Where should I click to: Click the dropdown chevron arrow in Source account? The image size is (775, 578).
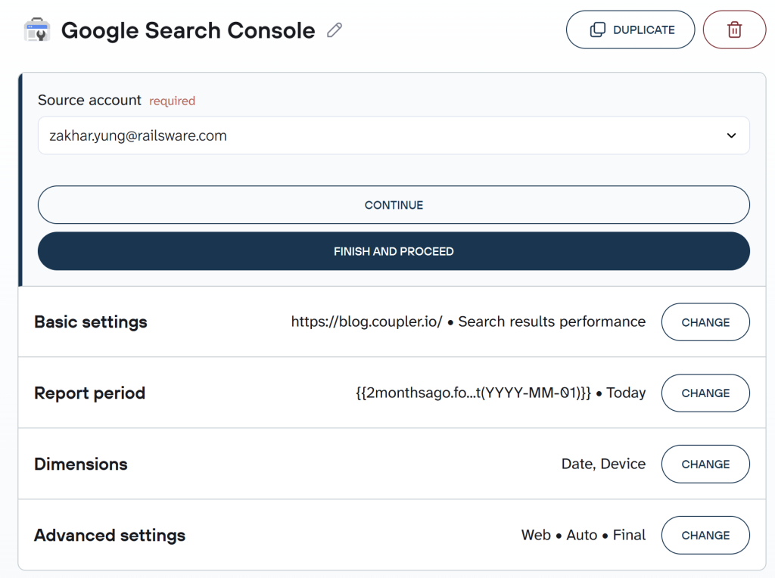[732, 135]
